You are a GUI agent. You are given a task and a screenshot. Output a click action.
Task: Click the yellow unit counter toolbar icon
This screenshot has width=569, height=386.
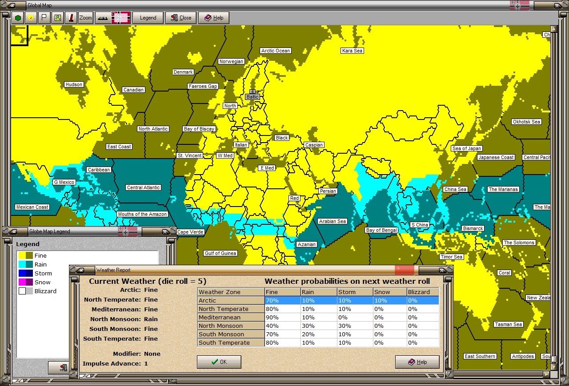tap(57, 18)
